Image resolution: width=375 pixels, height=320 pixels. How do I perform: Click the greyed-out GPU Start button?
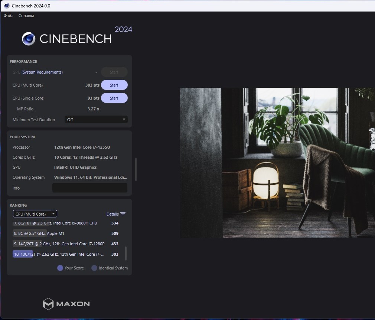click(x=114, y=72)
